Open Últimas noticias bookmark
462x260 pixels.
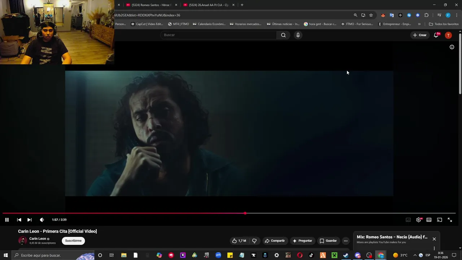click(x=283, y=24)
